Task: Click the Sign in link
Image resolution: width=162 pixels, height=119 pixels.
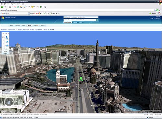Action: pyautogui.click(x=158, y=17)
